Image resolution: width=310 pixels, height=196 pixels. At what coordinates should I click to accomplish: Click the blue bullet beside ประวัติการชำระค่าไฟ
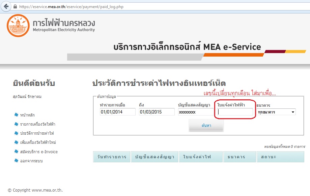point(16,133)
